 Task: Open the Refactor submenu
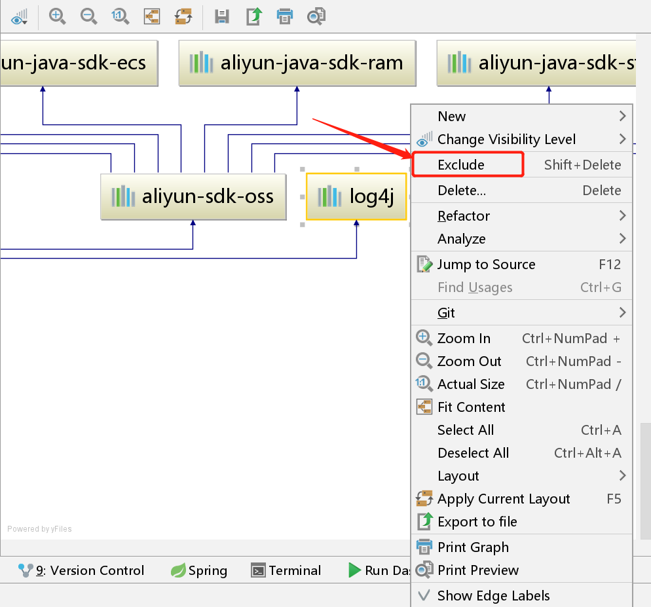pyautogui.click(x=522, y=216)
